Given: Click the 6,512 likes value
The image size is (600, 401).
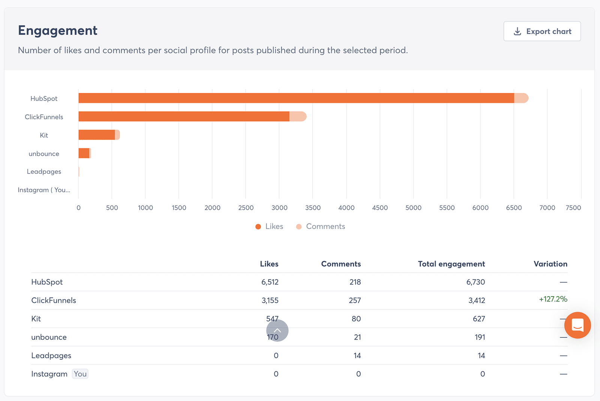Looking at the screenshot, I should 270,282.
